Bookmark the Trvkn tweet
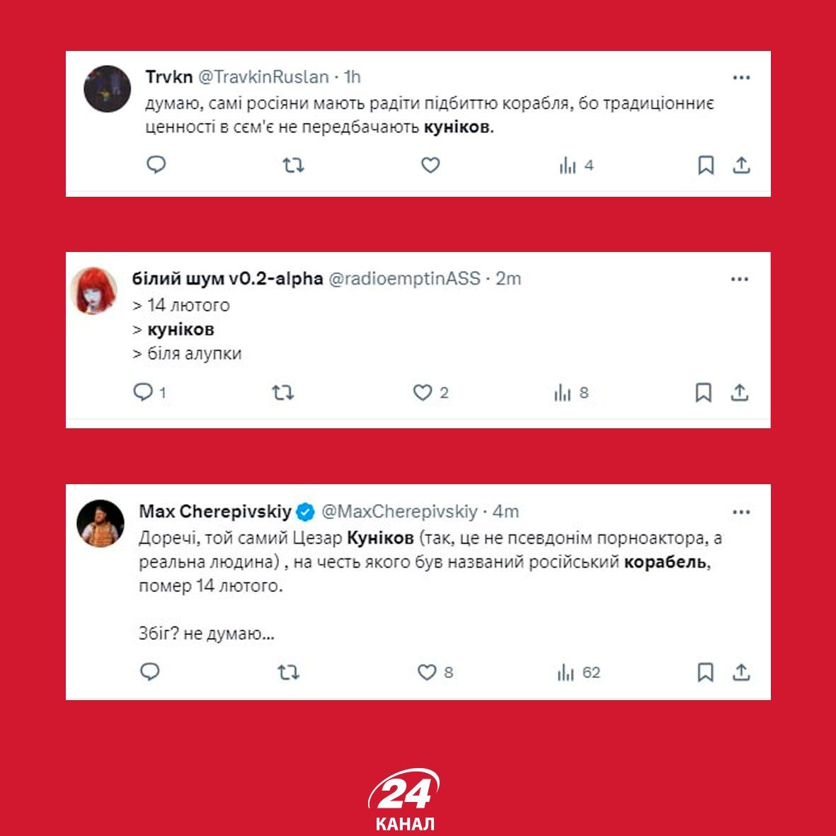This screenshot has width=836, height=836. coord(706,165)
